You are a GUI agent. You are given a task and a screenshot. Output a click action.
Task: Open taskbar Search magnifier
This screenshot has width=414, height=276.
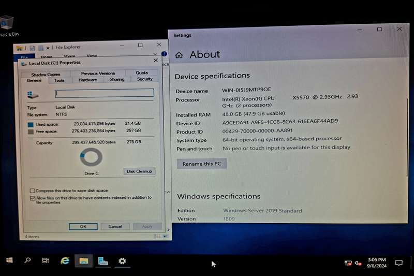[27, 260]
